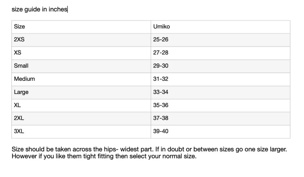Click the 25-26 measurement cell

coord(221,40)
